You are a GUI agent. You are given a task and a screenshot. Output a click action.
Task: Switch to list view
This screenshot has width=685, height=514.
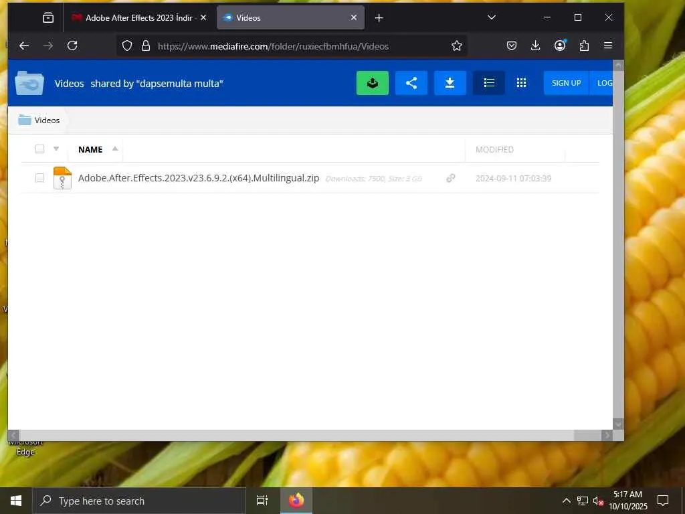click(x=489, y=83)
